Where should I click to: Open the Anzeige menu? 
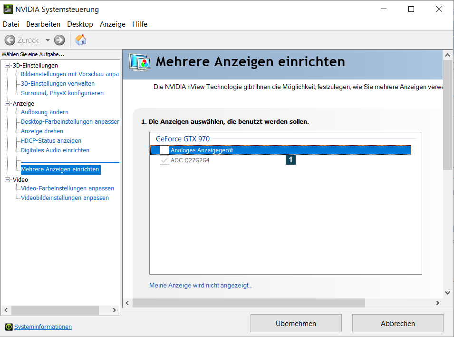coord(113,24)
